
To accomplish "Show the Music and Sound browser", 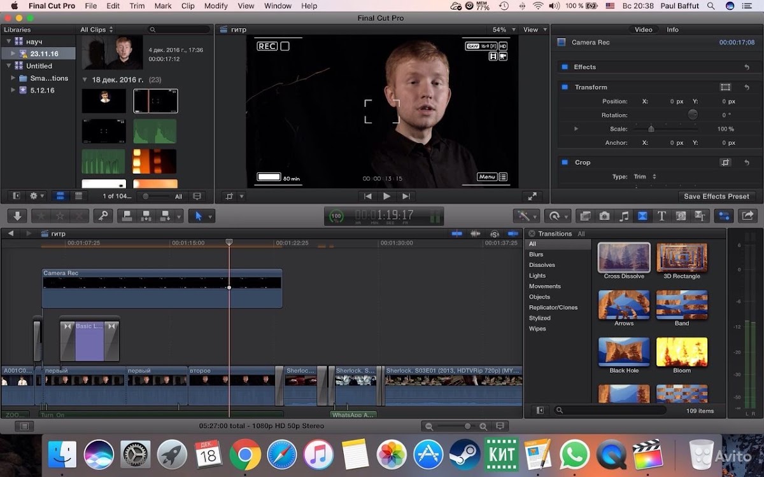I will 623,216.
